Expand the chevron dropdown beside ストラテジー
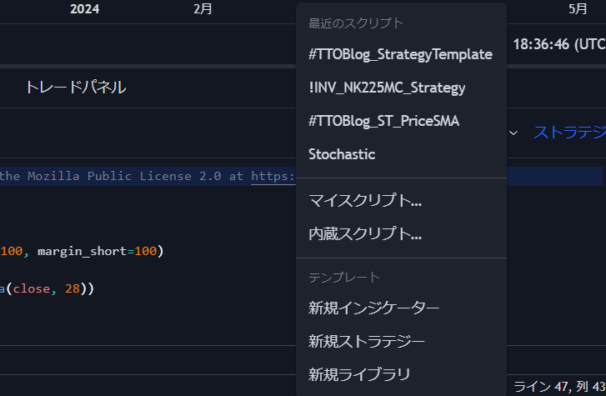This screenshot has height=396, width=606. point(513,133)
